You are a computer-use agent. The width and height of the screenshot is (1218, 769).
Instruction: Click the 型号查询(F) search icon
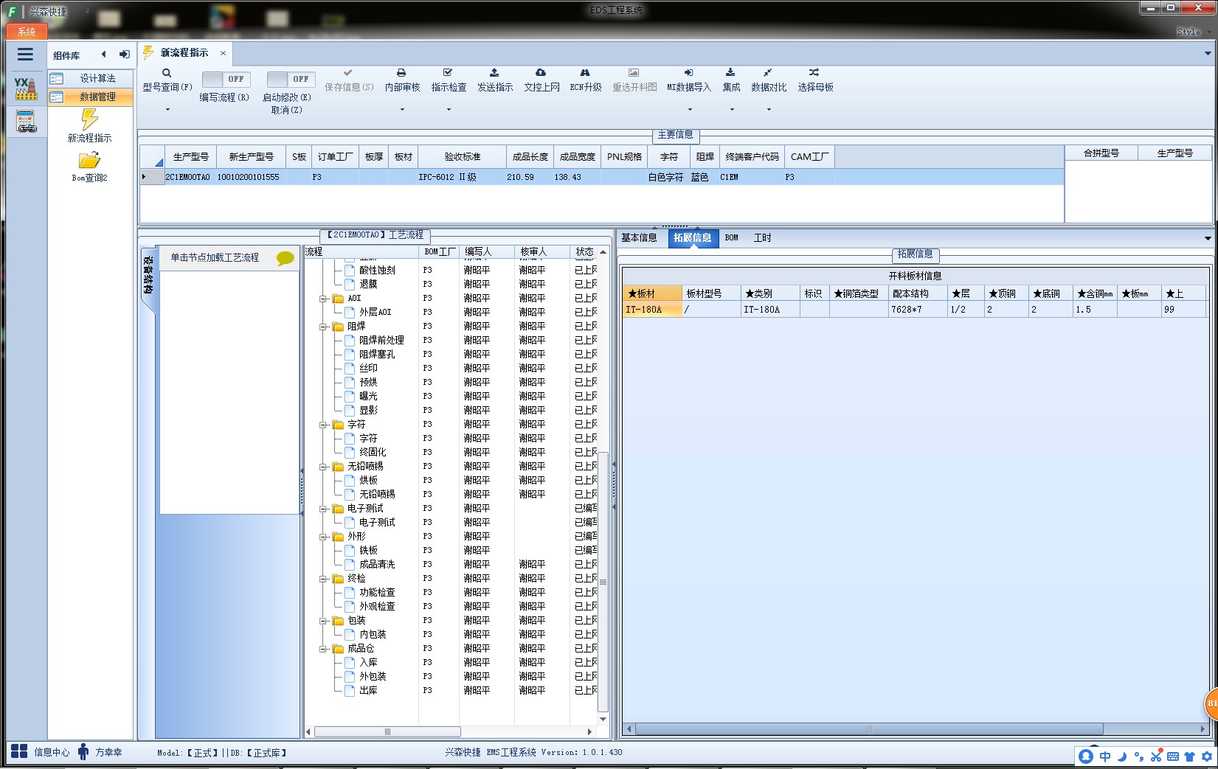click(167, 73)
